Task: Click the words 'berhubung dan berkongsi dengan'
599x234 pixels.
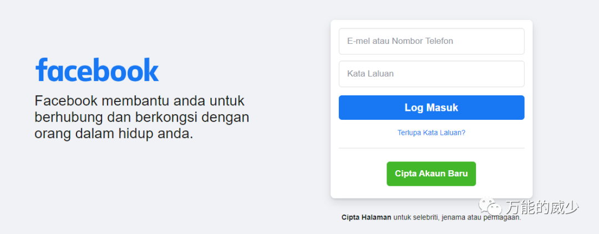Action: [x=142, y=118]
